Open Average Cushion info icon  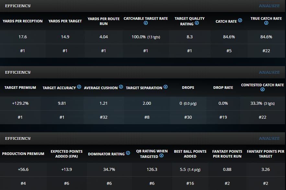(121, 87)
